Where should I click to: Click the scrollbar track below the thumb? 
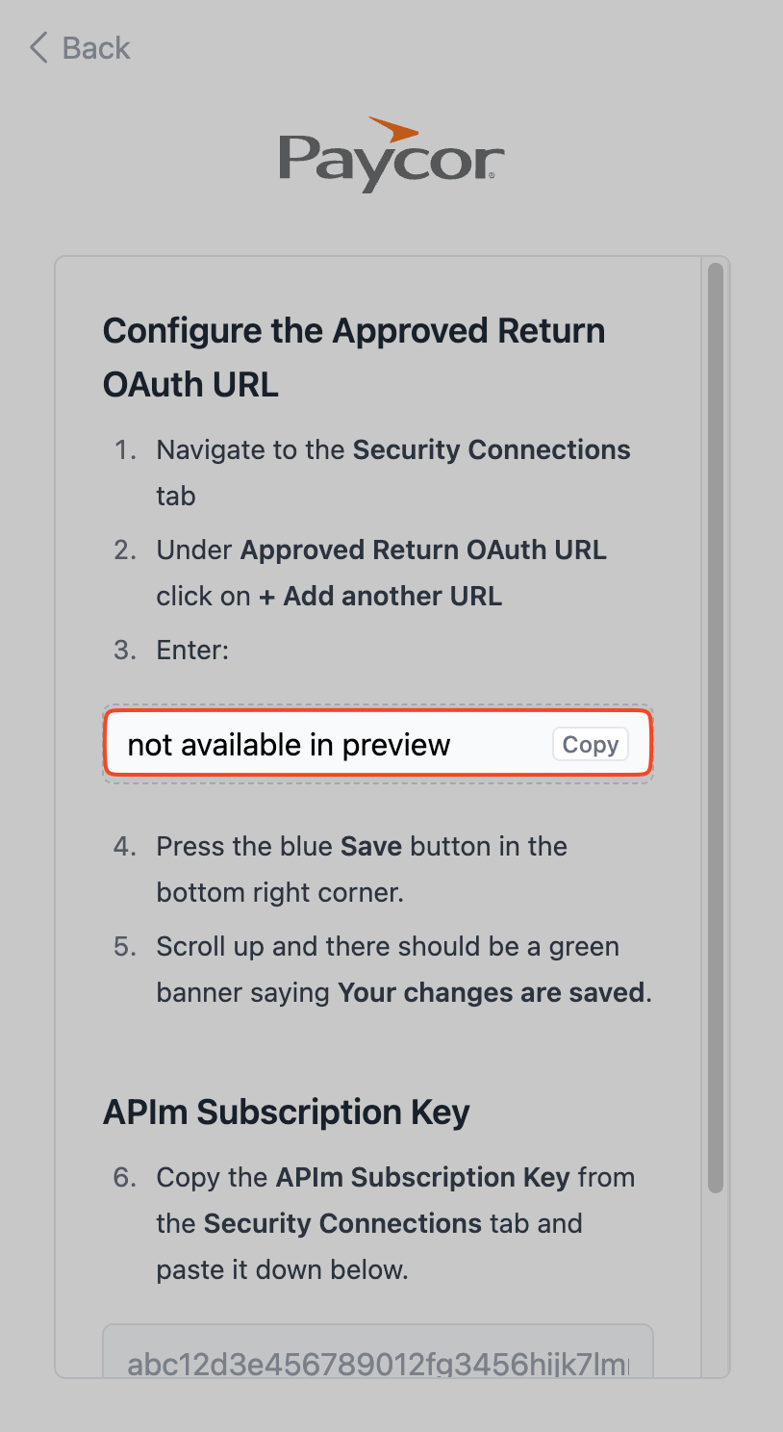pyautogui.click(x=715, y=1280)
